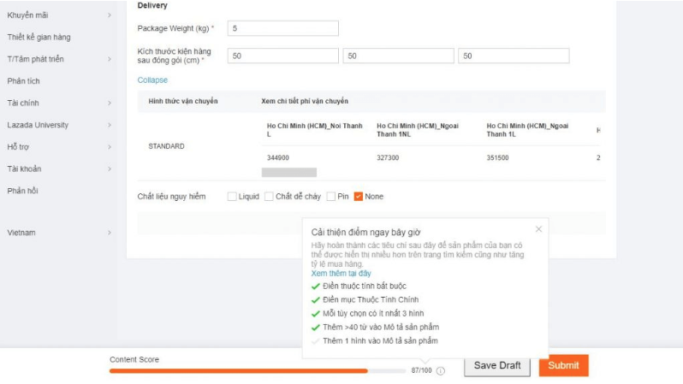Open Phản hồi menu item
The height and width of the screenshot is (384, 683).
(22, 191)
